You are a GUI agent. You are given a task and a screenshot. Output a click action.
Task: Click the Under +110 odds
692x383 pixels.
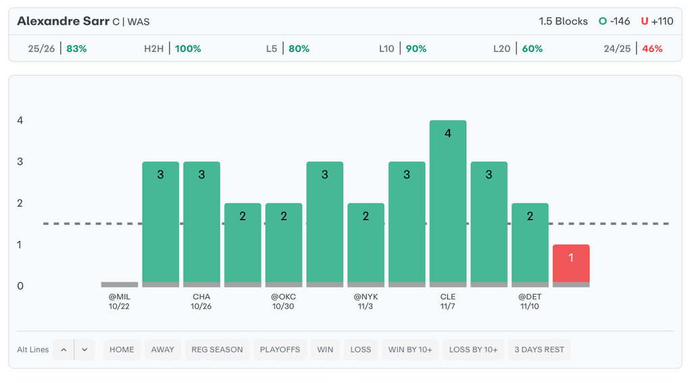657,21
